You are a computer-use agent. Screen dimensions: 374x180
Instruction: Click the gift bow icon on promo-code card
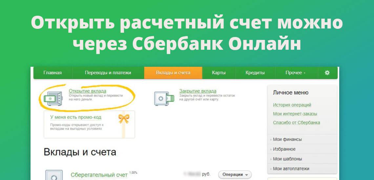124,118
